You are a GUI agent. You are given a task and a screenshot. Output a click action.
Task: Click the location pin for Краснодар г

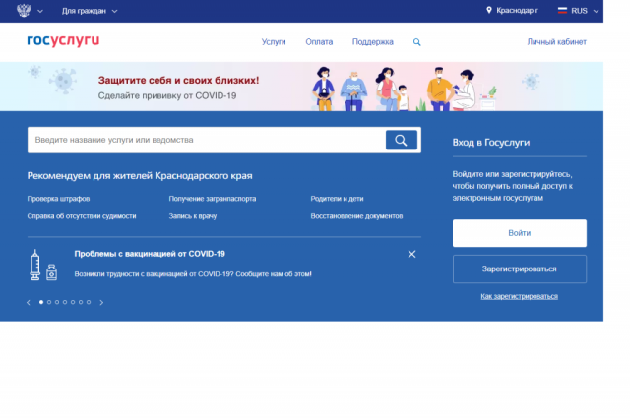tap(489, 10)
